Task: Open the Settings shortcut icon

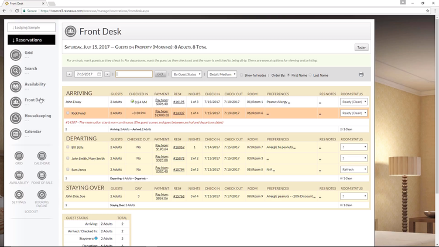Action: [19, 195]
